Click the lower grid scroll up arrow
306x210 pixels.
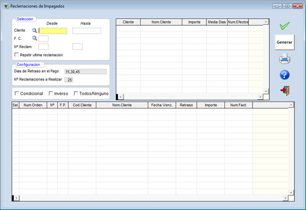[291, 105]
